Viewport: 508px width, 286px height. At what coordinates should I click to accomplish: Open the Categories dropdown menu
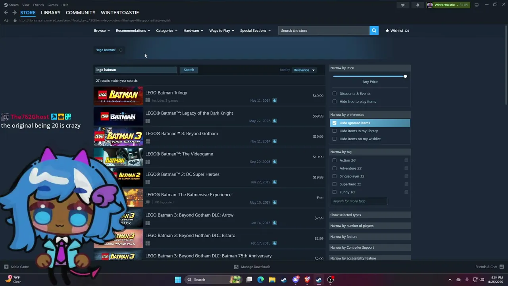[x=167, y=31]
